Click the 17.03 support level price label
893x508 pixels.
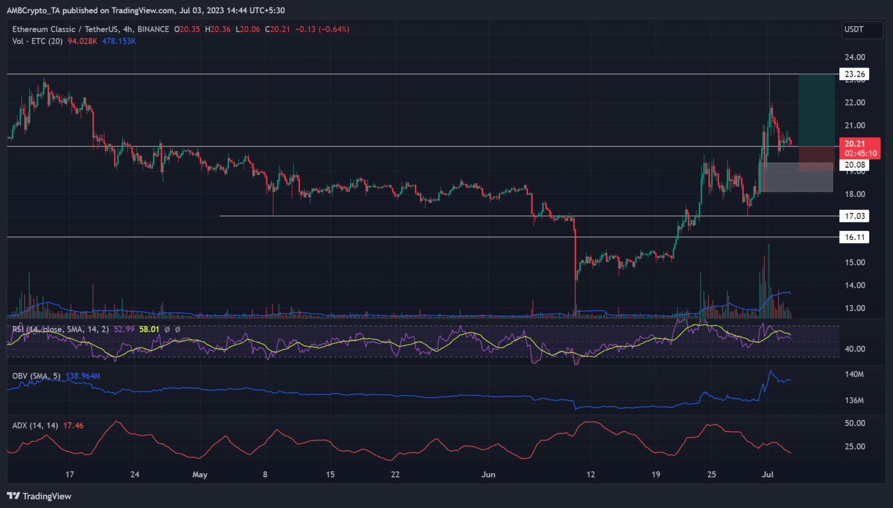click(x=855, y=216)
